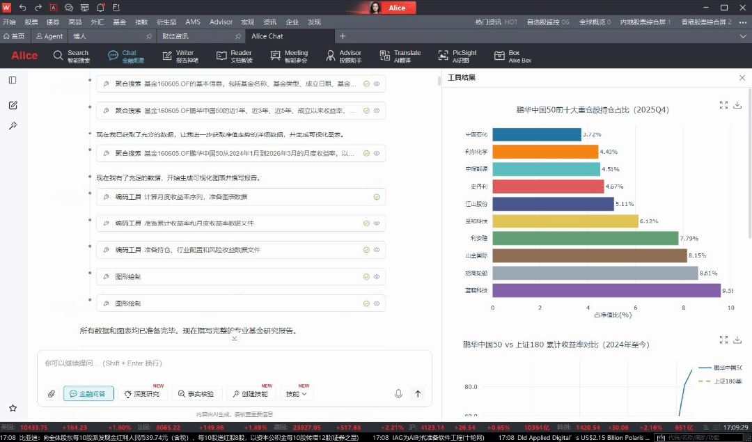
Task: Open the 技能 dropdown
Action: (295, 394)
